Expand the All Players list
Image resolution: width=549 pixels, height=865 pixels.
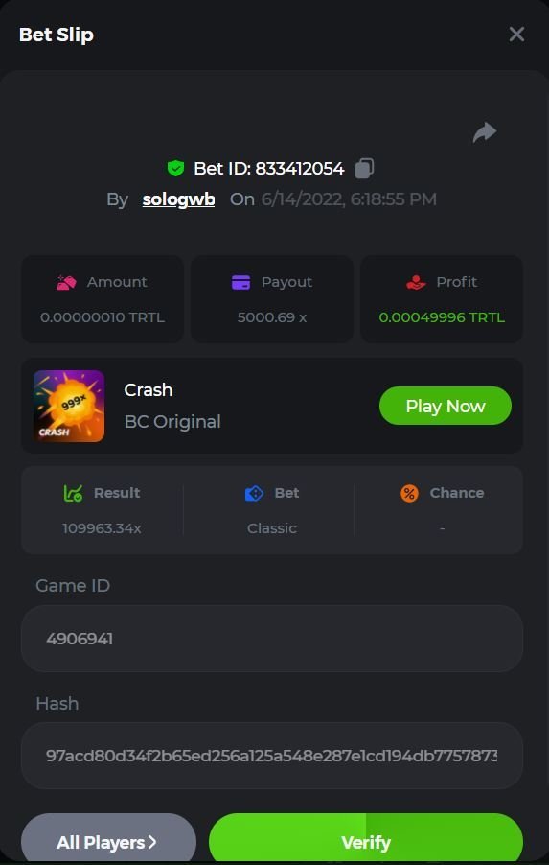pyautogui.click(x=108, y=839)
